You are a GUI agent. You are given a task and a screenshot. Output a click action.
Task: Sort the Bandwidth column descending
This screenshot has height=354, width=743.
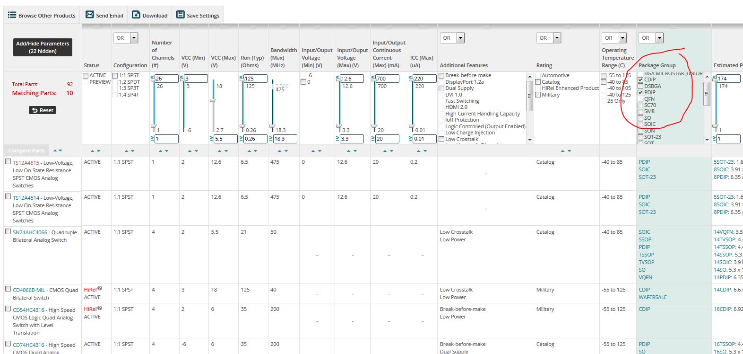point(285,151)
